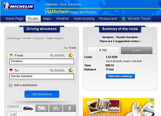Click the To input field Srpsko Sarajevo
Viewport: 161px width, 116px height.
[x=42, y=76]
